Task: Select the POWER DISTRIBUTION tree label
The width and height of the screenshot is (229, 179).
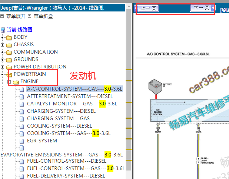Action: click(40, 67)
